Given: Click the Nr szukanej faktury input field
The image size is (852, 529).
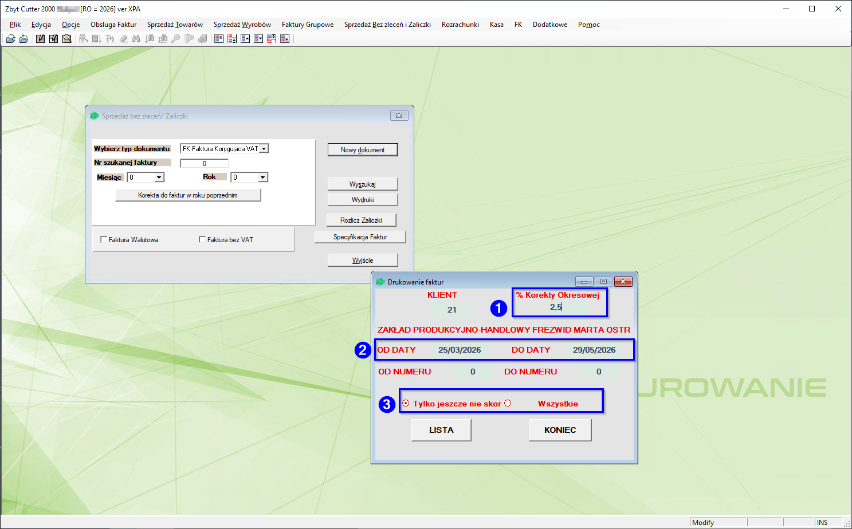Looking at the screenshot, I should click(x=204, y=163).
